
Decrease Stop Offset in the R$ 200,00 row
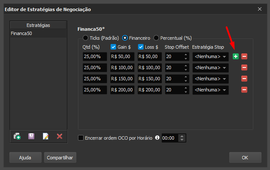click(186, 92)
